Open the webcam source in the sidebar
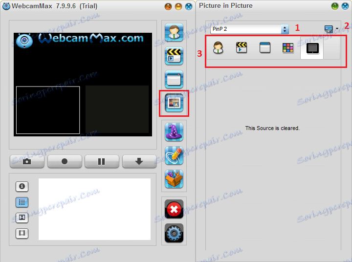Screen dimensions: 352x262 coord(174,32)
